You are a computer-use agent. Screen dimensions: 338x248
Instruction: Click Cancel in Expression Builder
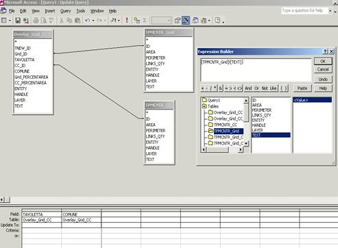tap(323, 69)
